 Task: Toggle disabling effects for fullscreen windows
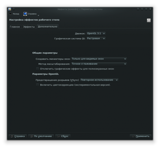37,68
